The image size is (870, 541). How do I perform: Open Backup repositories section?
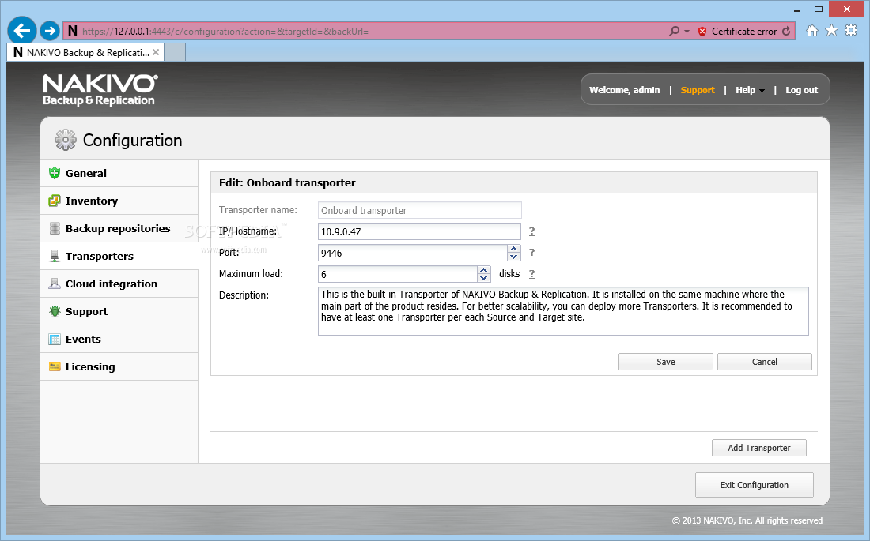(119, 228)
